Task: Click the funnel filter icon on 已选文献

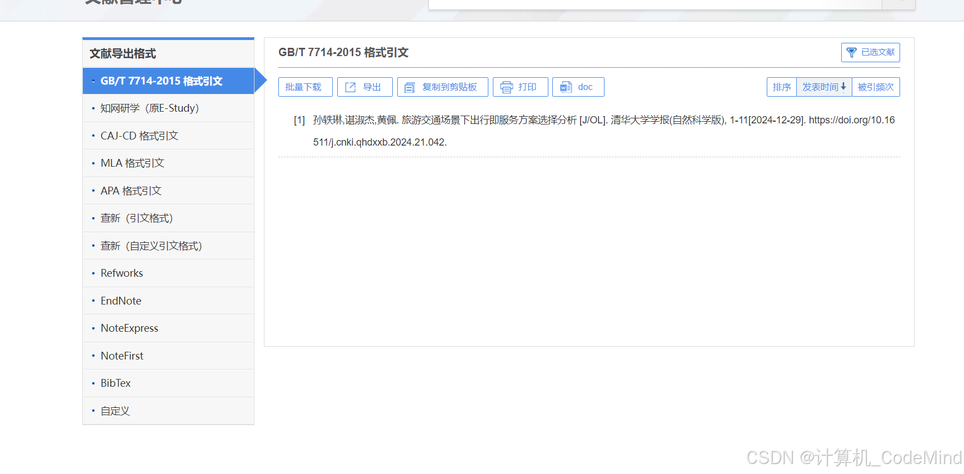Action: coord(851,52)
